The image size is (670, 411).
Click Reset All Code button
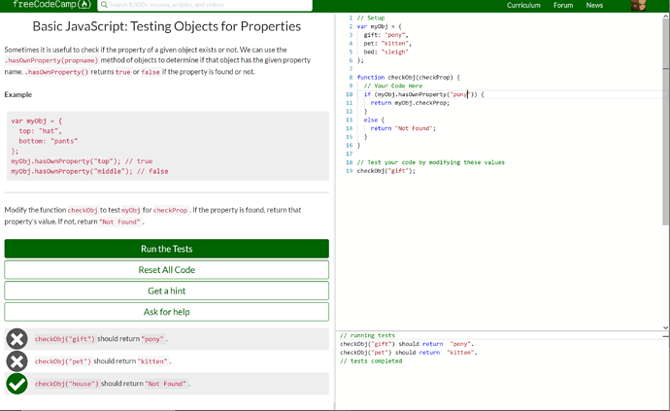click(x=166, y=269)
